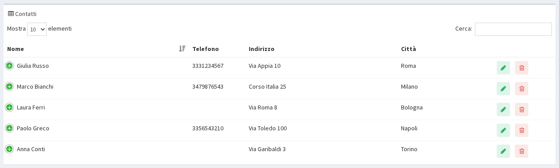Expand Marco Bianchi row with green plus

9,86
